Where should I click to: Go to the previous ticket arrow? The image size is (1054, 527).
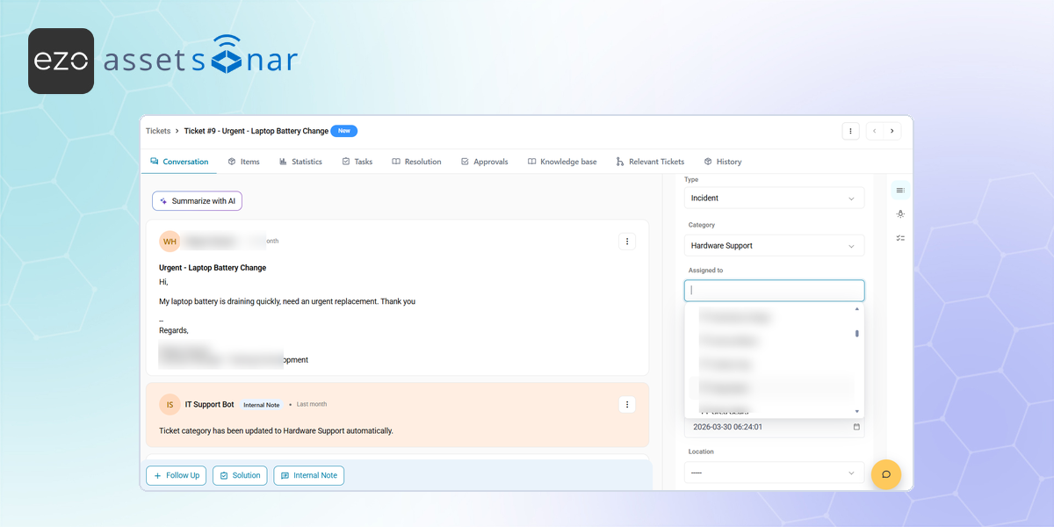[x=875, y=131]
